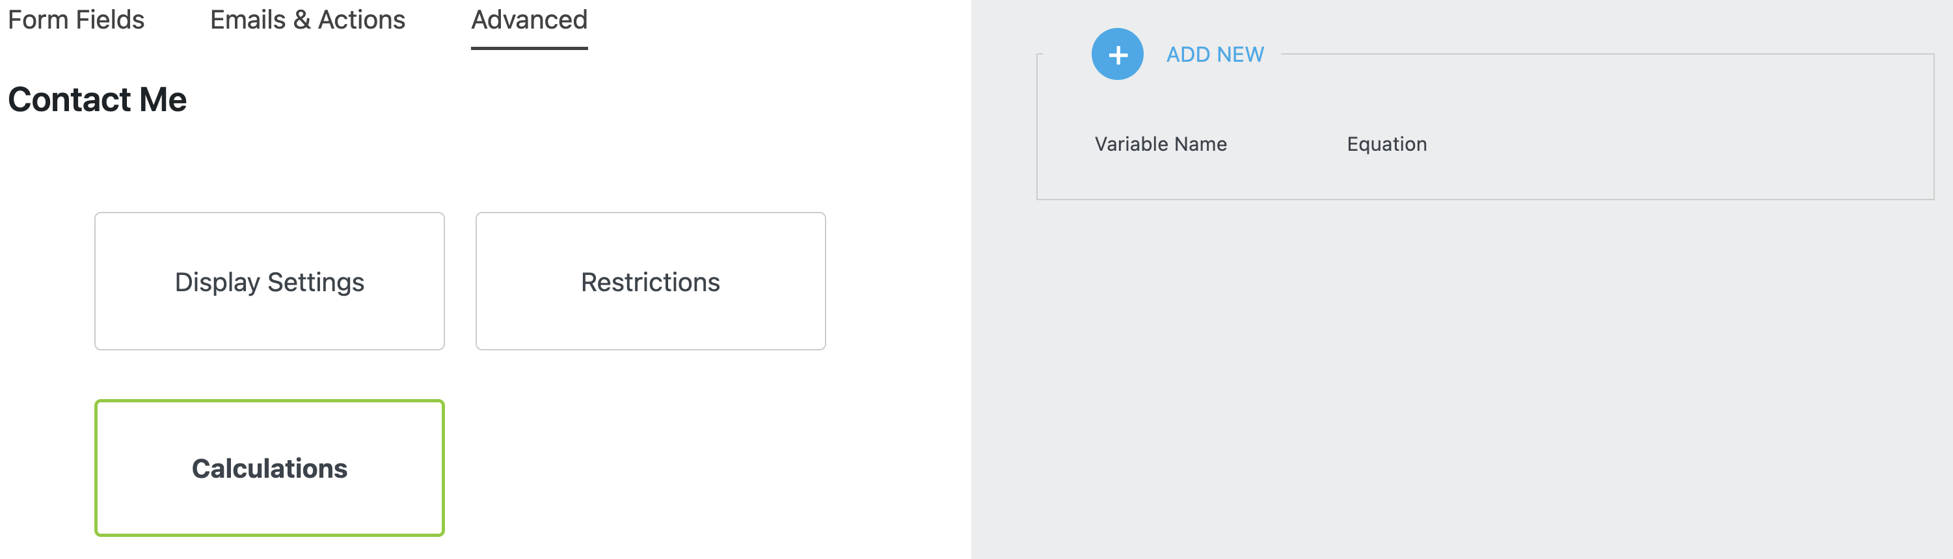Screen dimensions: 1953x559
Task: Click the white plus sign inside the blue circle
Action: (1118, 55)
